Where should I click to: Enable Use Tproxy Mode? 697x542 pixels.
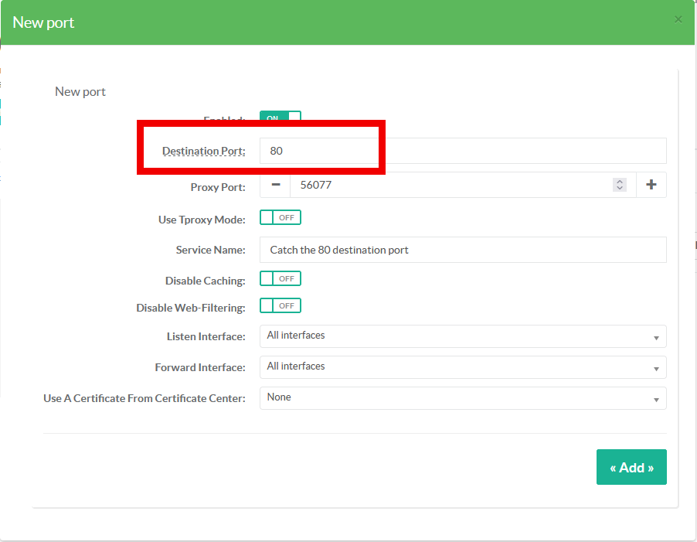click(x=280, y=218)
